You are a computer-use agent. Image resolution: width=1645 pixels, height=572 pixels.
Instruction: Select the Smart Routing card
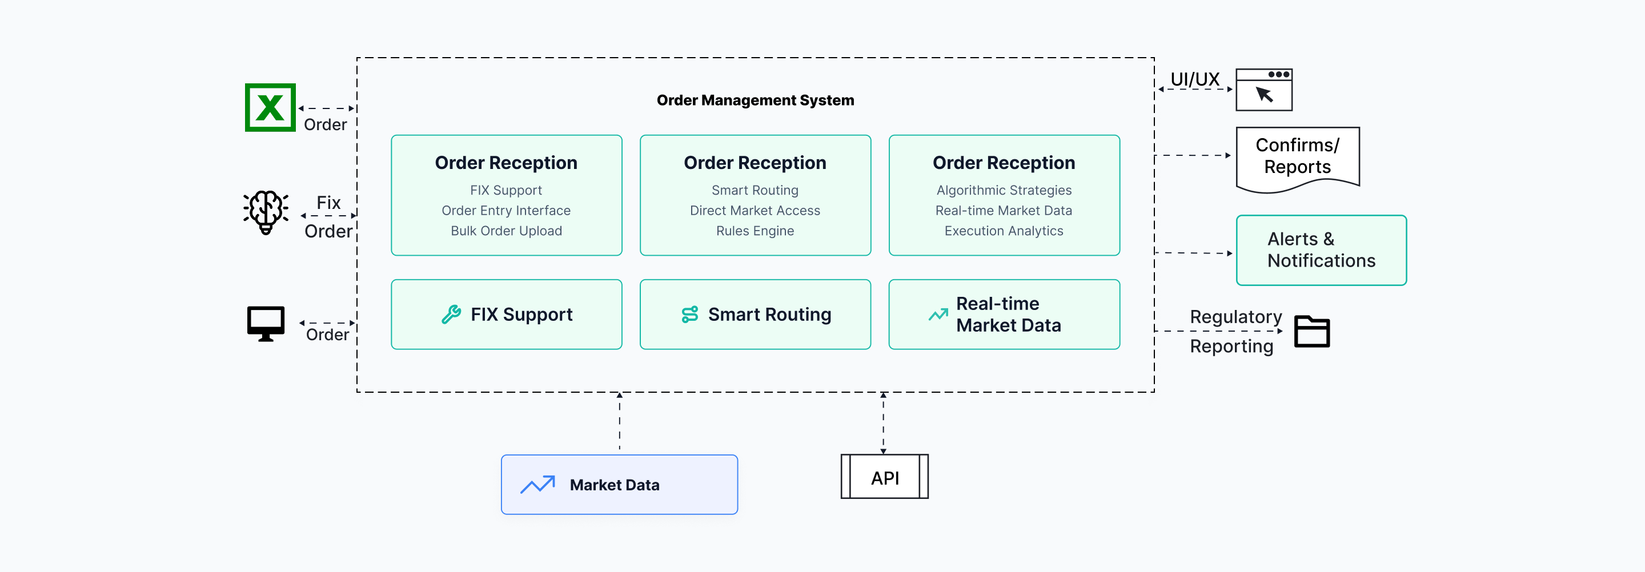(x=756, y=314)
